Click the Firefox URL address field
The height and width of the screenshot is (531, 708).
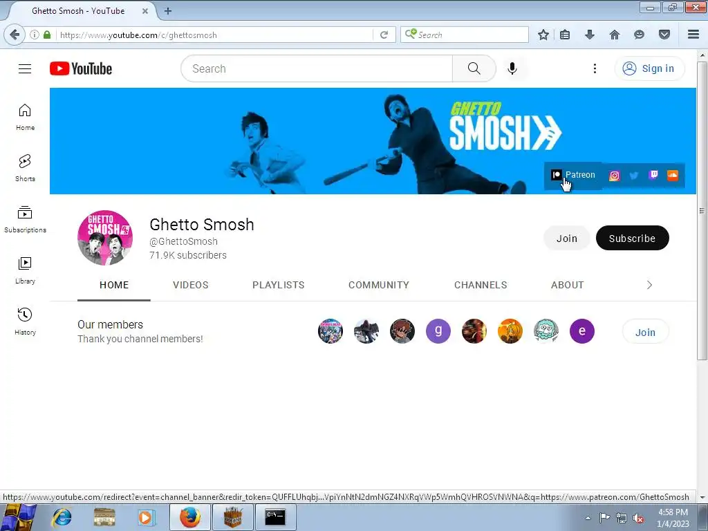tap(216, 35)
